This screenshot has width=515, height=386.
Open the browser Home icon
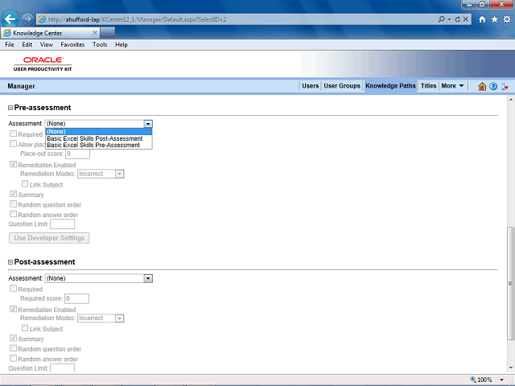(x=482, y=19)
